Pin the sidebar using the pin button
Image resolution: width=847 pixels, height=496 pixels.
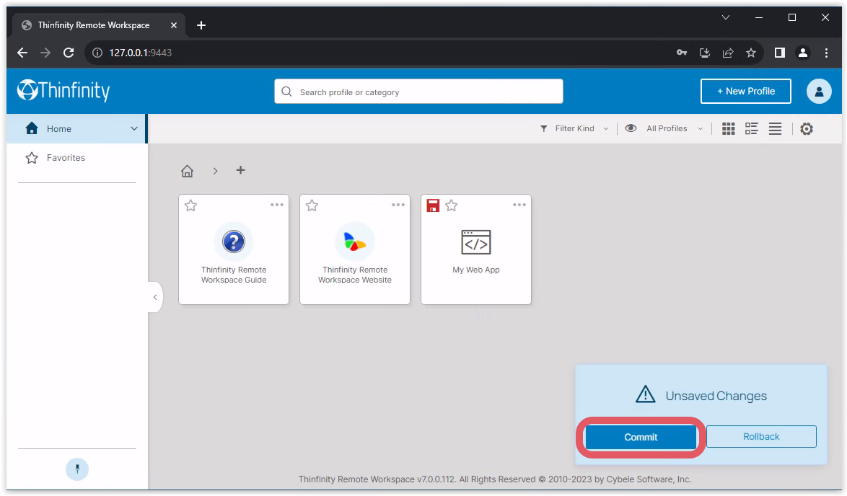(77, 469)
